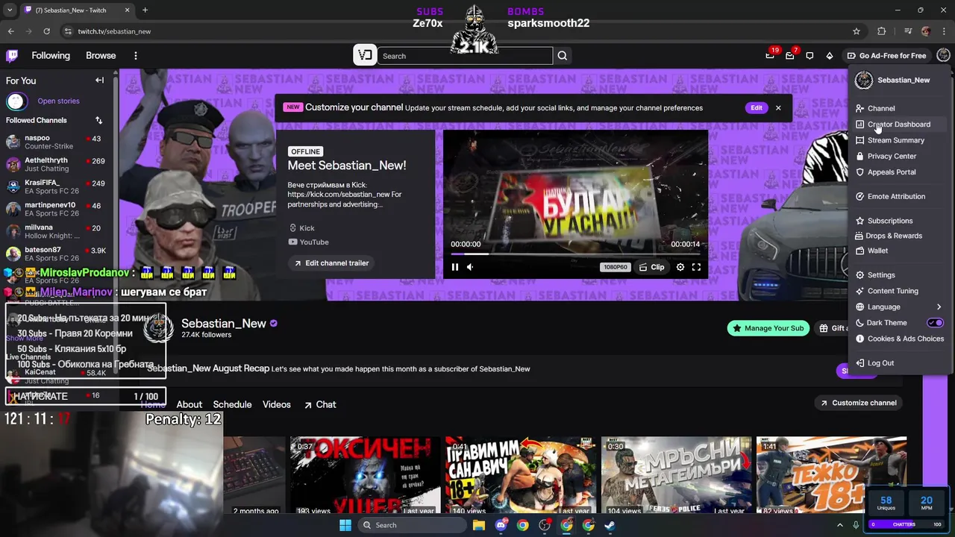The width and height of the screenshot is (955, 537).
Task: Switch to the About tab
Action: [189, 404]
